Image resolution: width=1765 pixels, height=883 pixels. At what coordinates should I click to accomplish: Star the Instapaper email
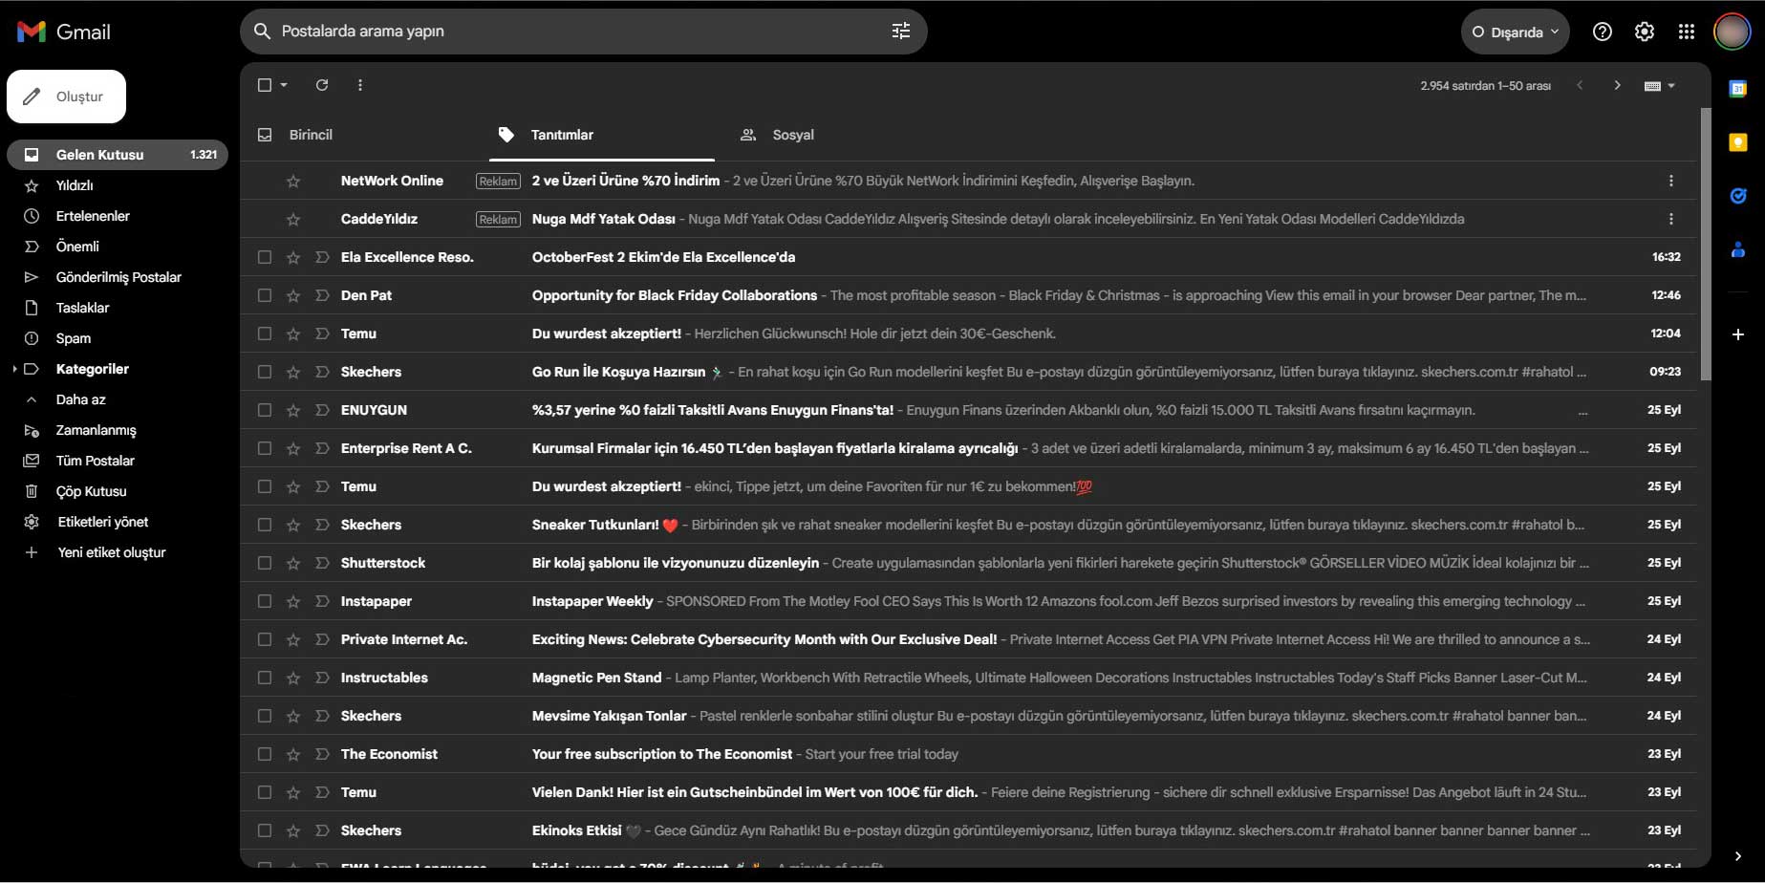point(293,601)
